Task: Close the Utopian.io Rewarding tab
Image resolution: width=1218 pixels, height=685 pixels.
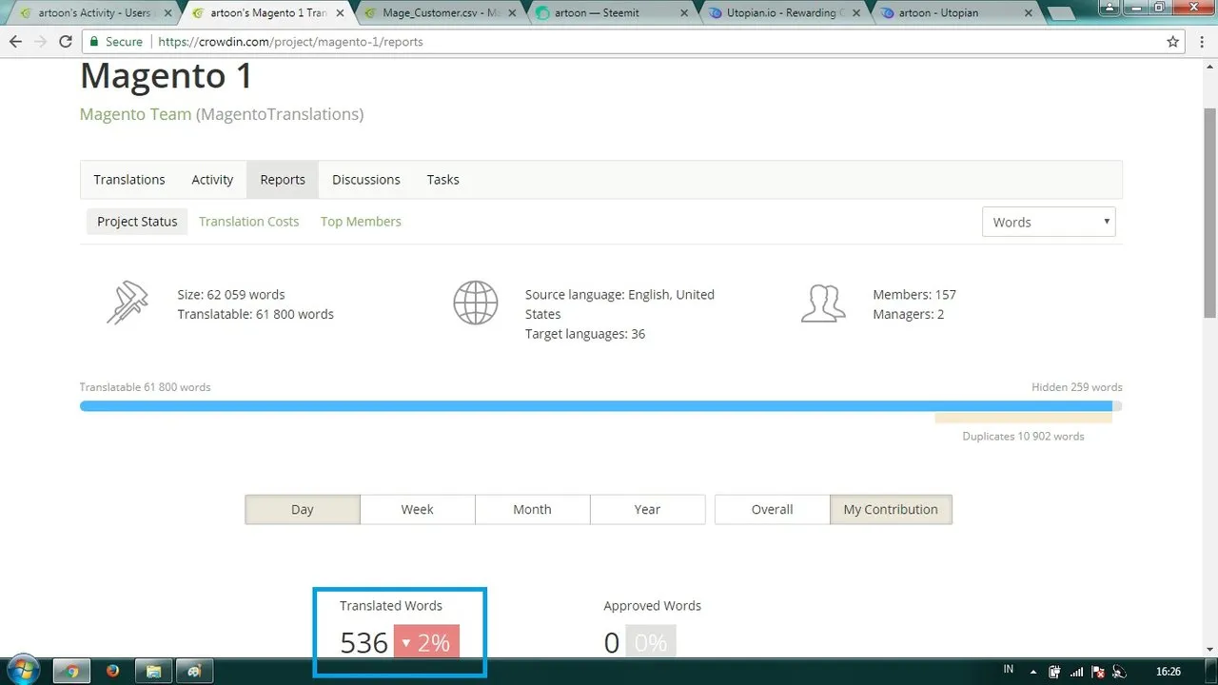Action: 855,13
